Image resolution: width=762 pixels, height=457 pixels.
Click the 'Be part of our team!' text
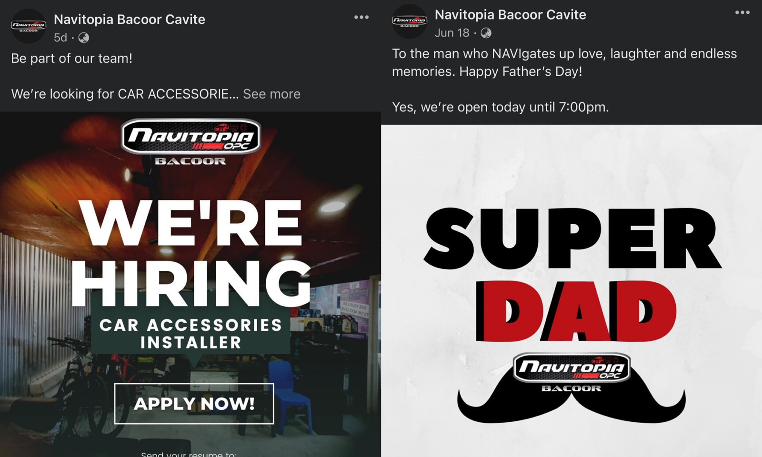[x=72, y=59]
